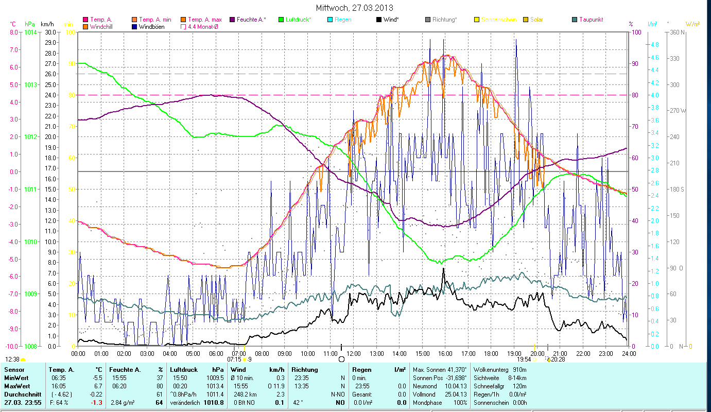The height and width of the screenshot is (412, 711).
Task: Toggle the 4.4 Monat-Ø legend box
Action: click(x=183, y=27)
